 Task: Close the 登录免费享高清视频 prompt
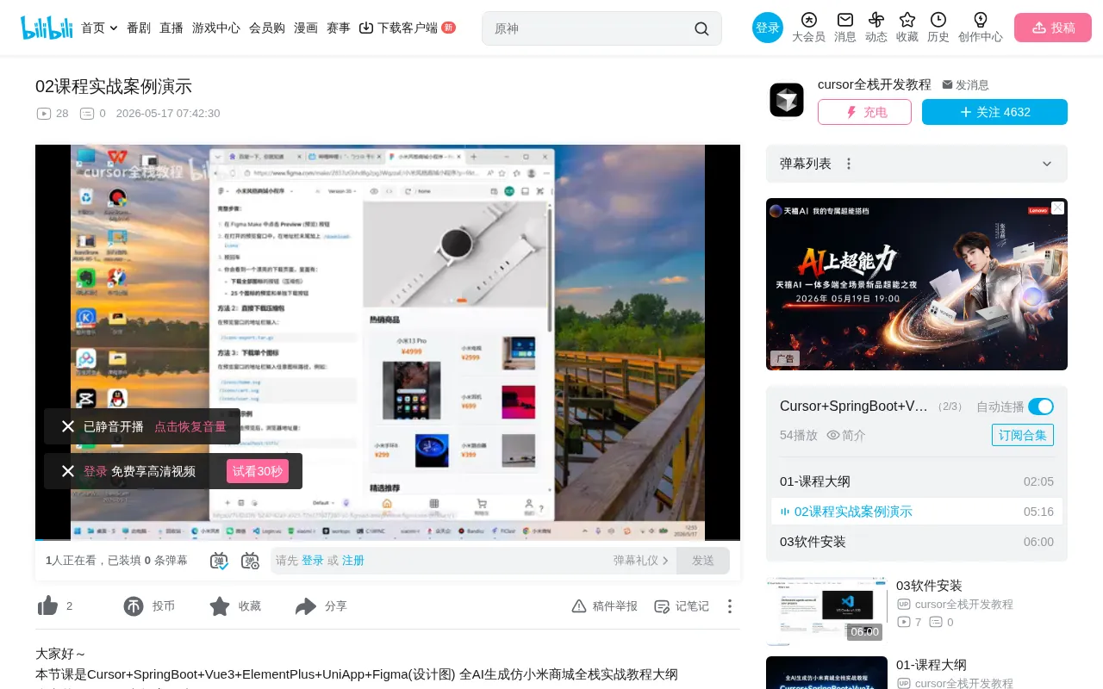[68, 471]
